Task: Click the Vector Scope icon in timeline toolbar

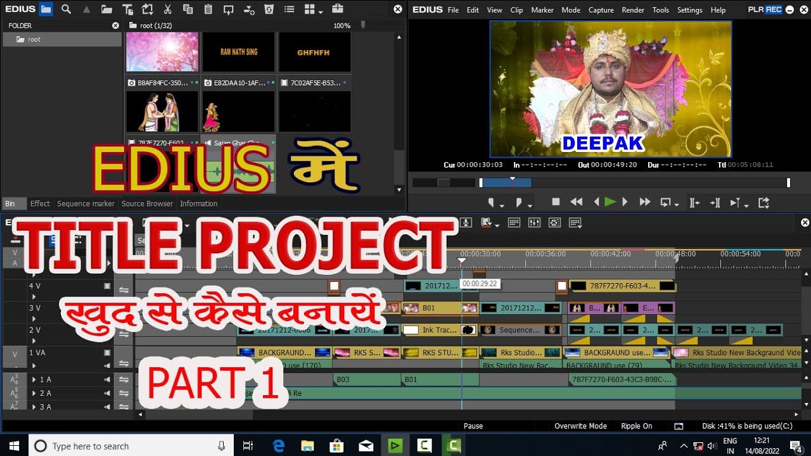Action: click(554, 222)
